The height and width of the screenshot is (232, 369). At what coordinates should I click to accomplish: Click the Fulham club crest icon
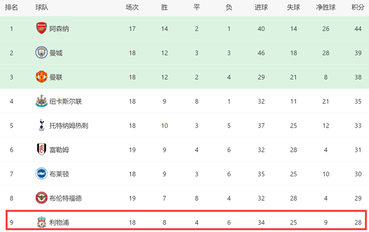[42, 149]
